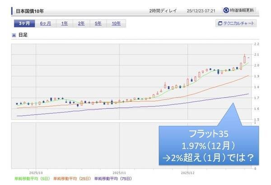Screen dimensions: 271x185
Task: Click the 2時間ディレイ text
Action: (x=163, y=11)
